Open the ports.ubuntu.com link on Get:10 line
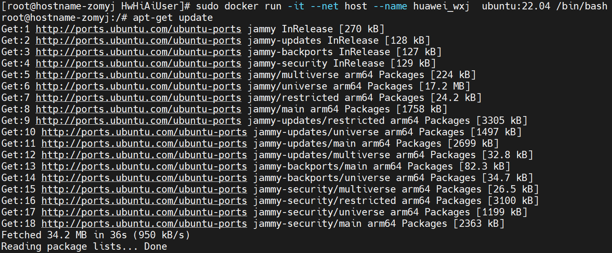 (x=144, y=132)
